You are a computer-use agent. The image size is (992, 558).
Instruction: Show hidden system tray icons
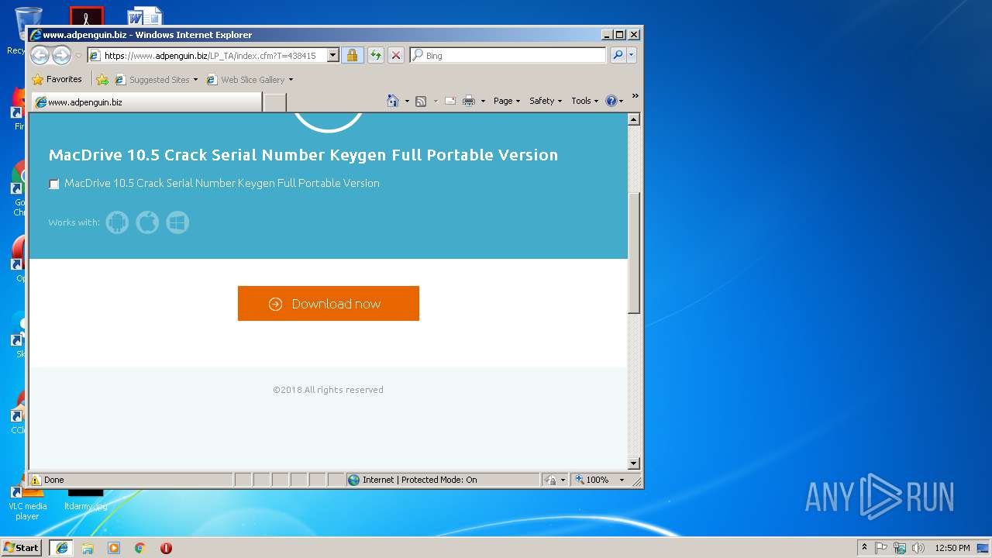tap(864, 548)
